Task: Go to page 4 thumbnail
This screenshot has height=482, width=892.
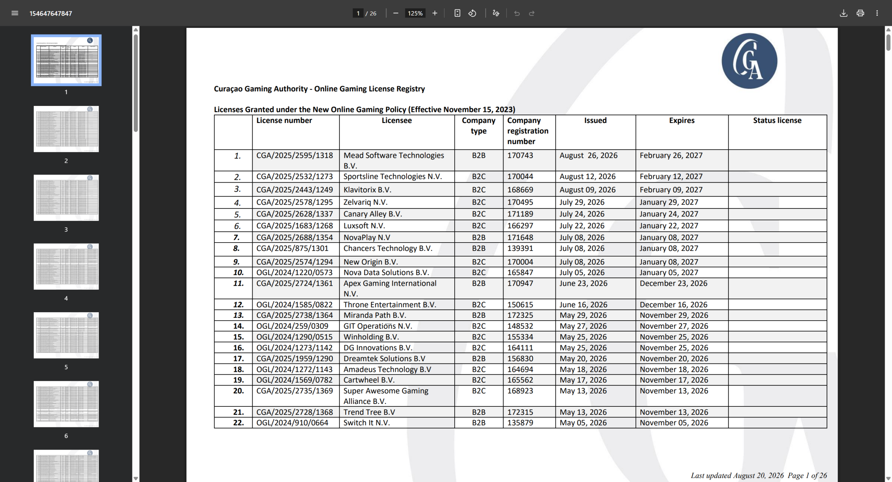Action: tap(66, 266)
